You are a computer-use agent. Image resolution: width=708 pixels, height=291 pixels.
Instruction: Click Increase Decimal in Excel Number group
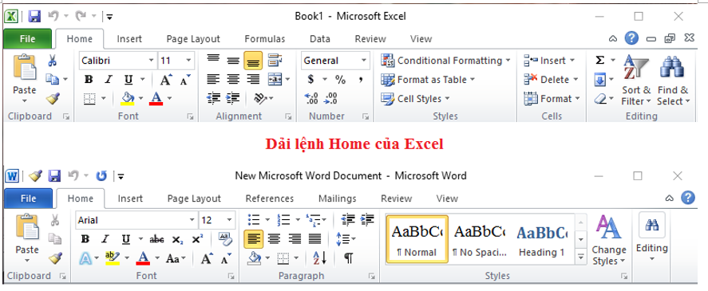point(311,98)
